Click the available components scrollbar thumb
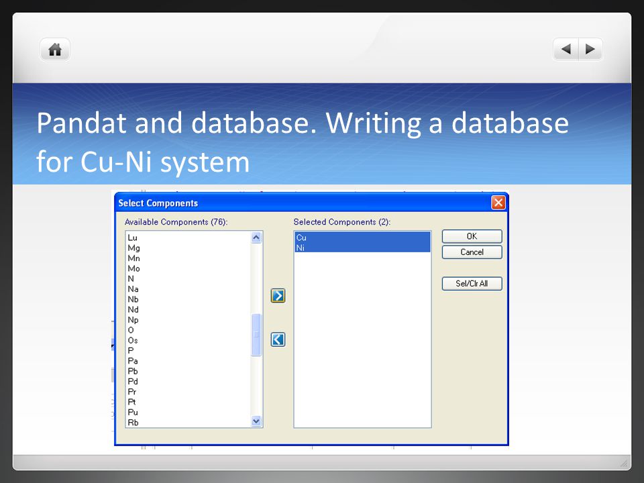The height and width of the screenshot is (483, 644). [x=256, y=334]
